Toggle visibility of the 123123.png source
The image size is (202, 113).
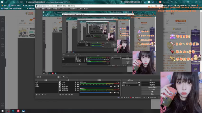pyautogui.click(x=75, y=86)
